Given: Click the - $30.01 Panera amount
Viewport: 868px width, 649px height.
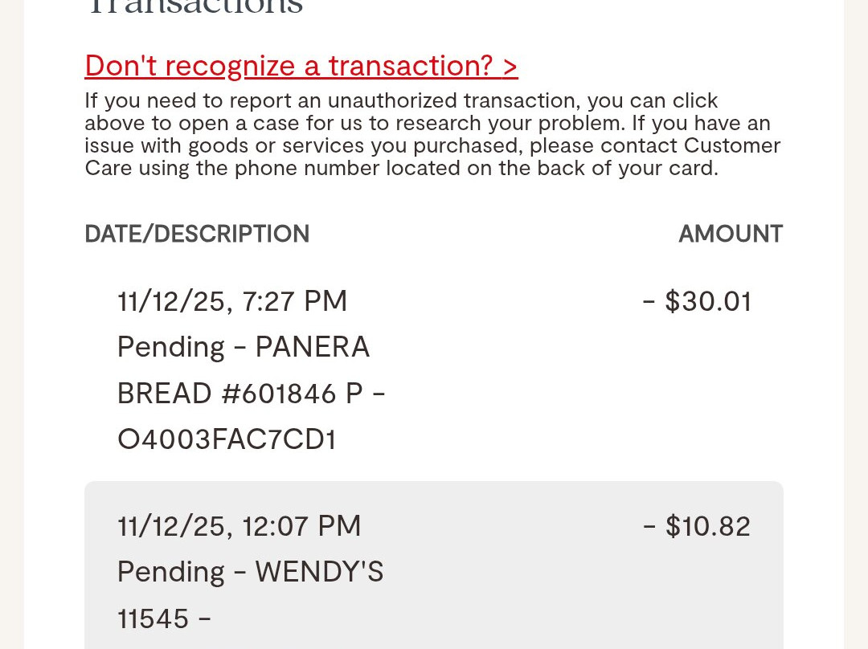Looking at the screenshot, I should [697, 301].
